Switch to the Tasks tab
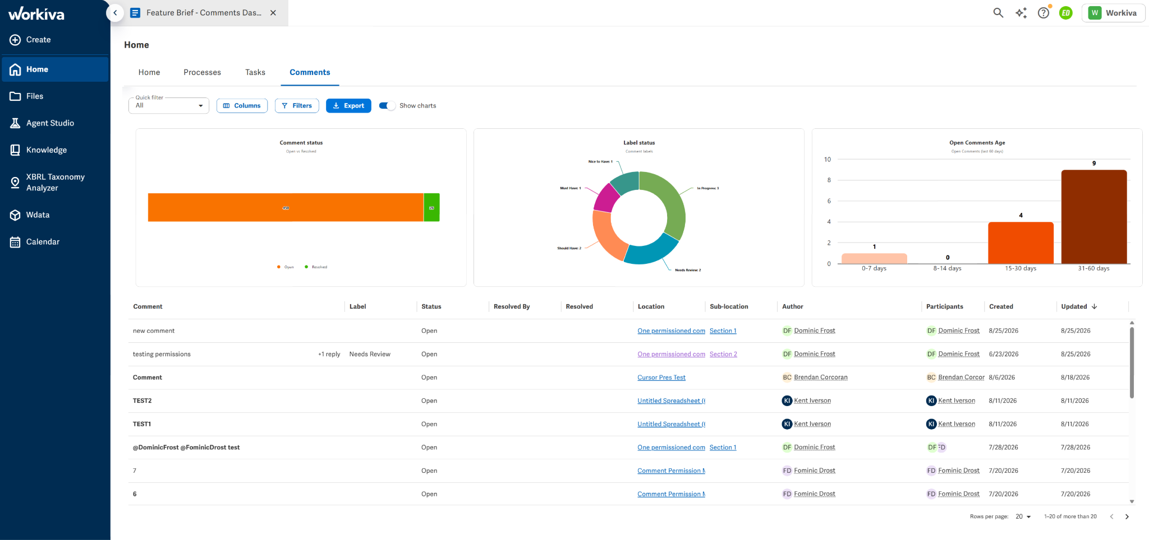This screenshot has height=540, width=1149. [255, 72]
